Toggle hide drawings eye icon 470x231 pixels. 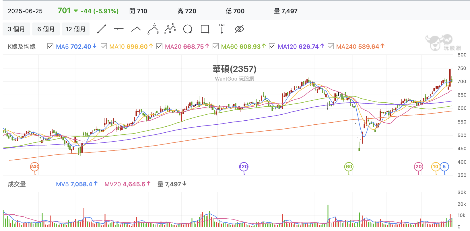pyautogui.click(x=239, y=29)
